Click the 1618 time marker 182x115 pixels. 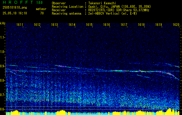(x=141, y=24)
